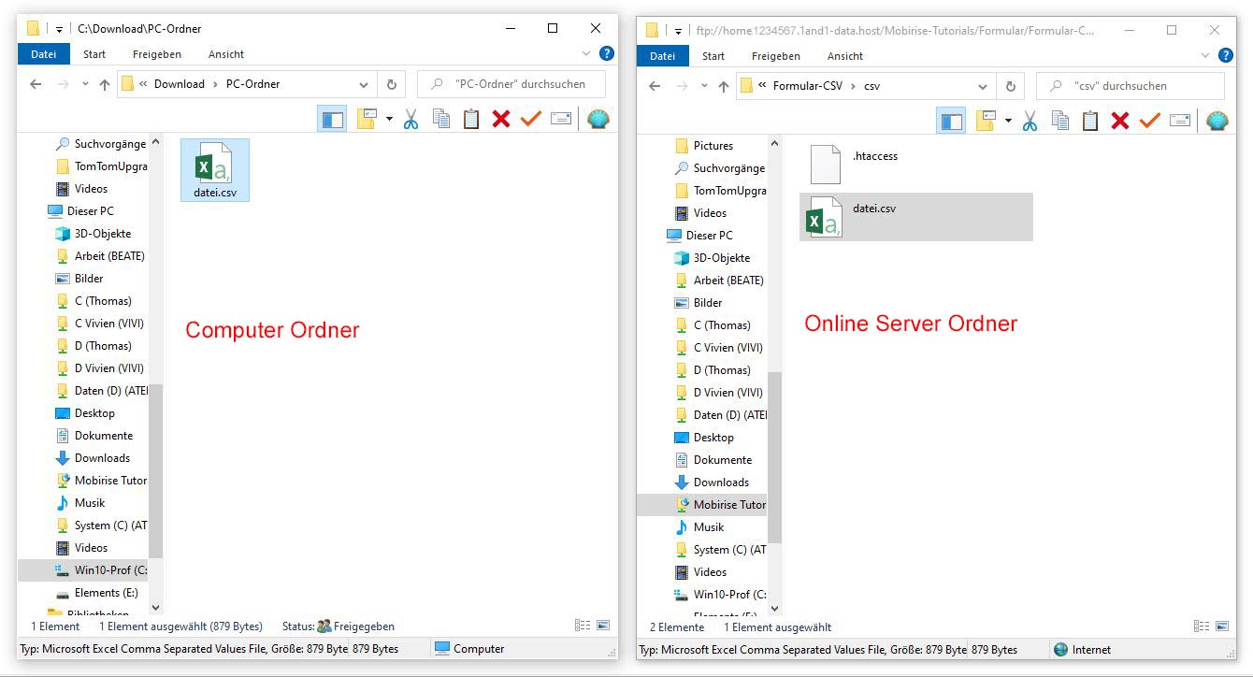
Task: Click the orange checkmark icon in PC-Ordner window
Action: point(531,119)
